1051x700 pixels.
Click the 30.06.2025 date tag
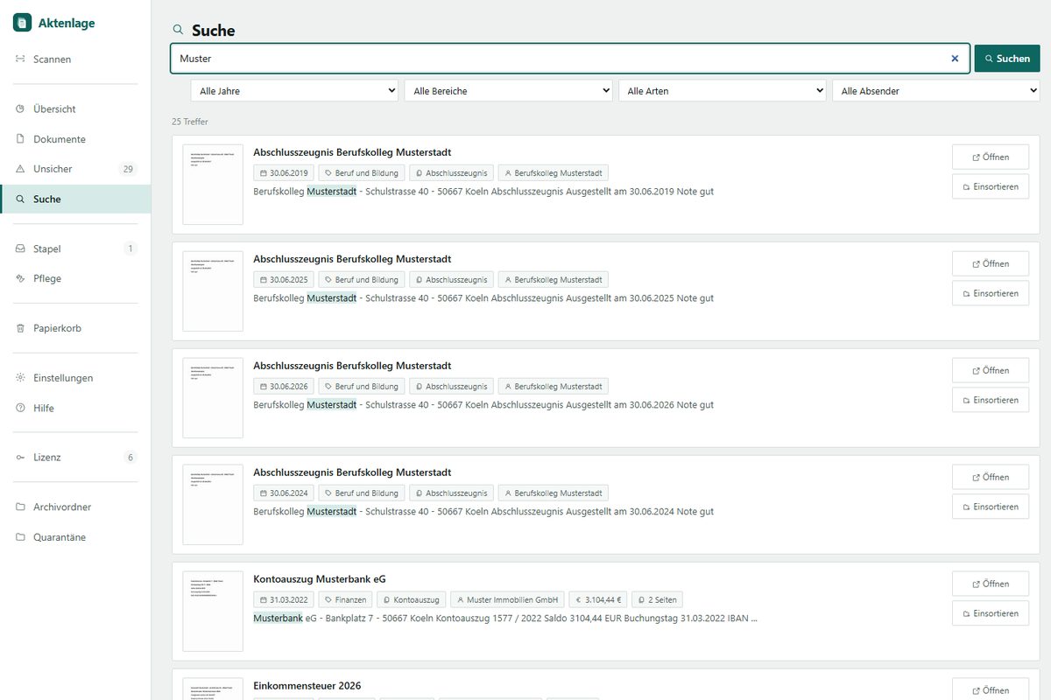pos(284,280)
